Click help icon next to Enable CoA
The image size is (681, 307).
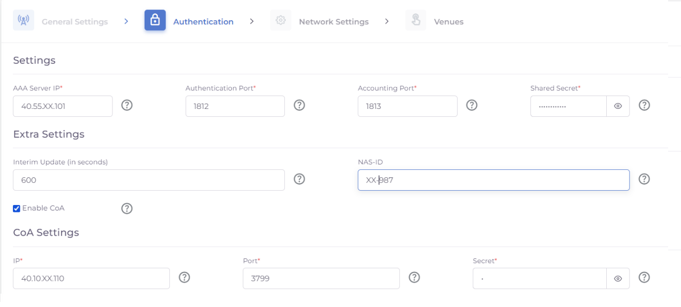pyautogui.click(x=127, y=208)
